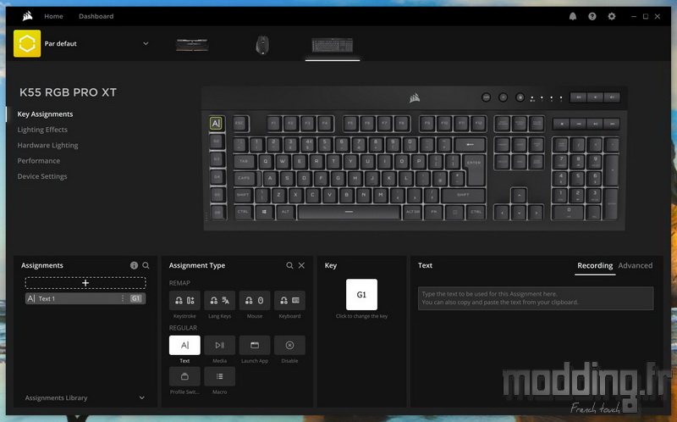The height and width of the screenshot is (422, 677).
Task: Select the Text assignment type
Action: [x=184, y=345]
